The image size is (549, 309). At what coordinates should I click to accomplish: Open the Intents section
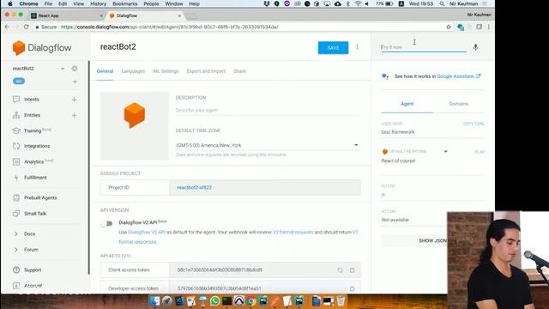[32, 100]
